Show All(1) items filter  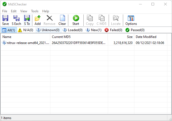[x=9, y=30]
